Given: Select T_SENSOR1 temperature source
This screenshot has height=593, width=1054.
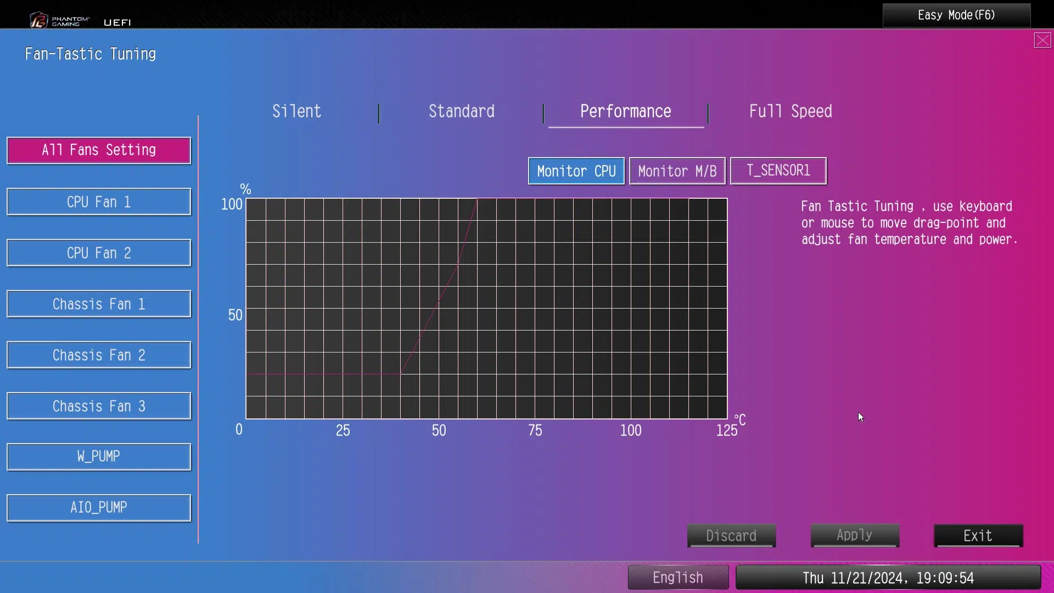Looking at the screenshot, I should [778, 171].
